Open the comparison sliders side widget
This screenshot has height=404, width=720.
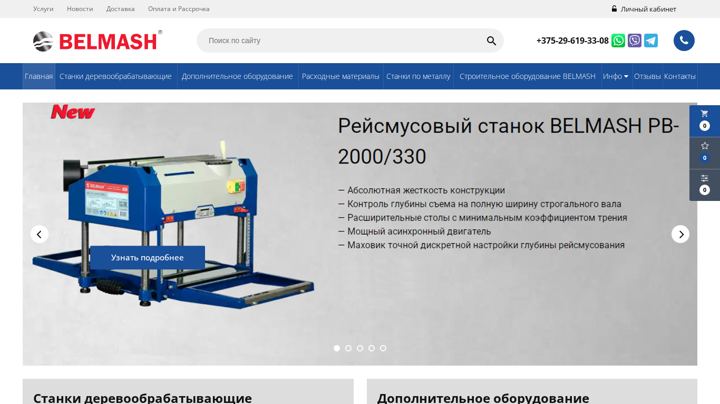(705, 185)
